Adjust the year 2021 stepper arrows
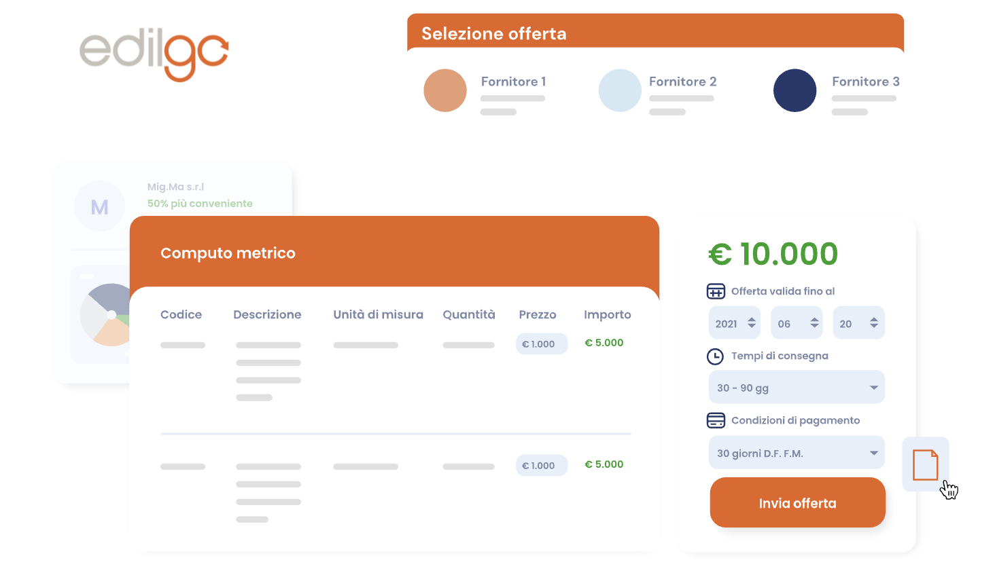The image size is (995, 573). point(752,323)
